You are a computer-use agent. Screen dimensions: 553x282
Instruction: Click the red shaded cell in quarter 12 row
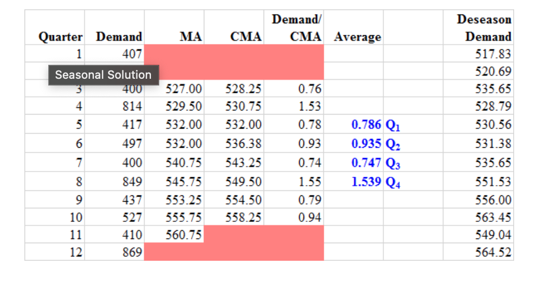pyautogui.click(x=234, y=252)
